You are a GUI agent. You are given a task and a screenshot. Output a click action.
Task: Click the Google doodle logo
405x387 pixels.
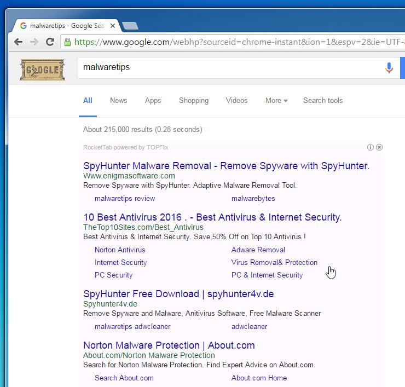42,70
